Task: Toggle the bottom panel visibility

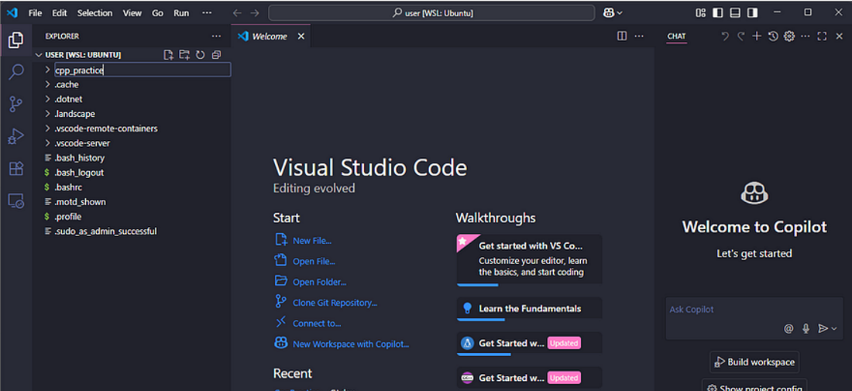Action: tap(735, 12)
